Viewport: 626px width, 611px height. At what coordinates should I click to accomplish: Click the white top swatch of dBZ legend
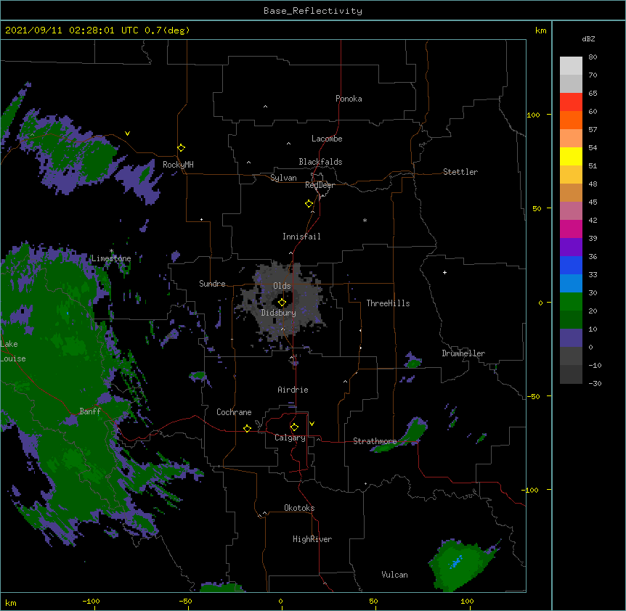[571, 65]
